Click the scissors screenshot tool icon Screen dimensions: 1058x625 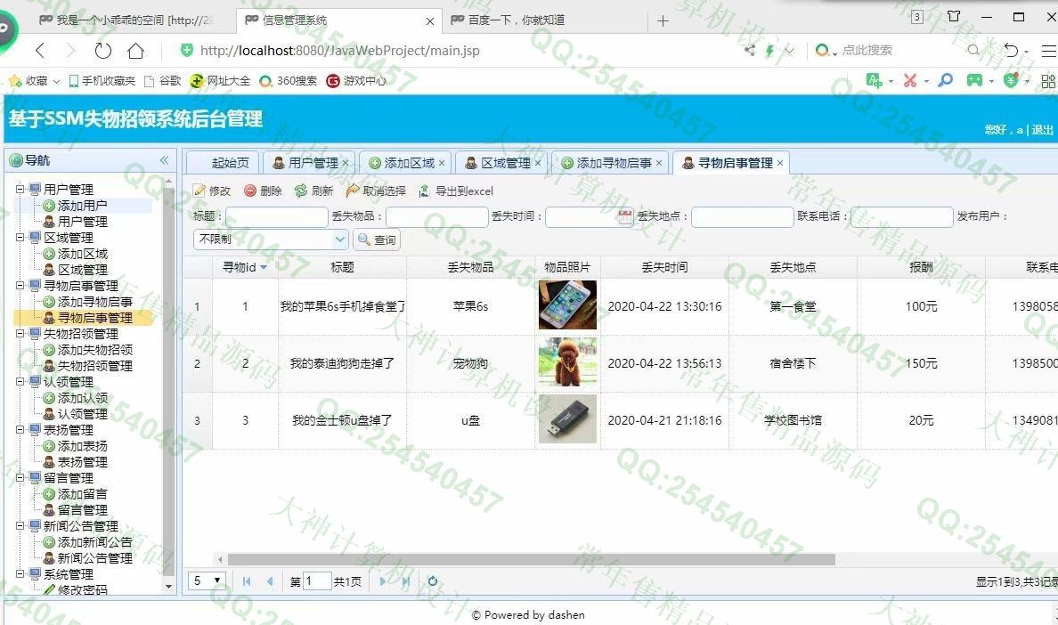tap(910, 81)
